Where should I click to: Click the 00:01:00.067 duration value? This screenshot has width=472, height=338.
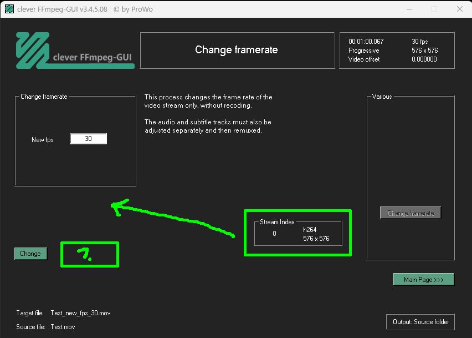click(x=366, y=42)
